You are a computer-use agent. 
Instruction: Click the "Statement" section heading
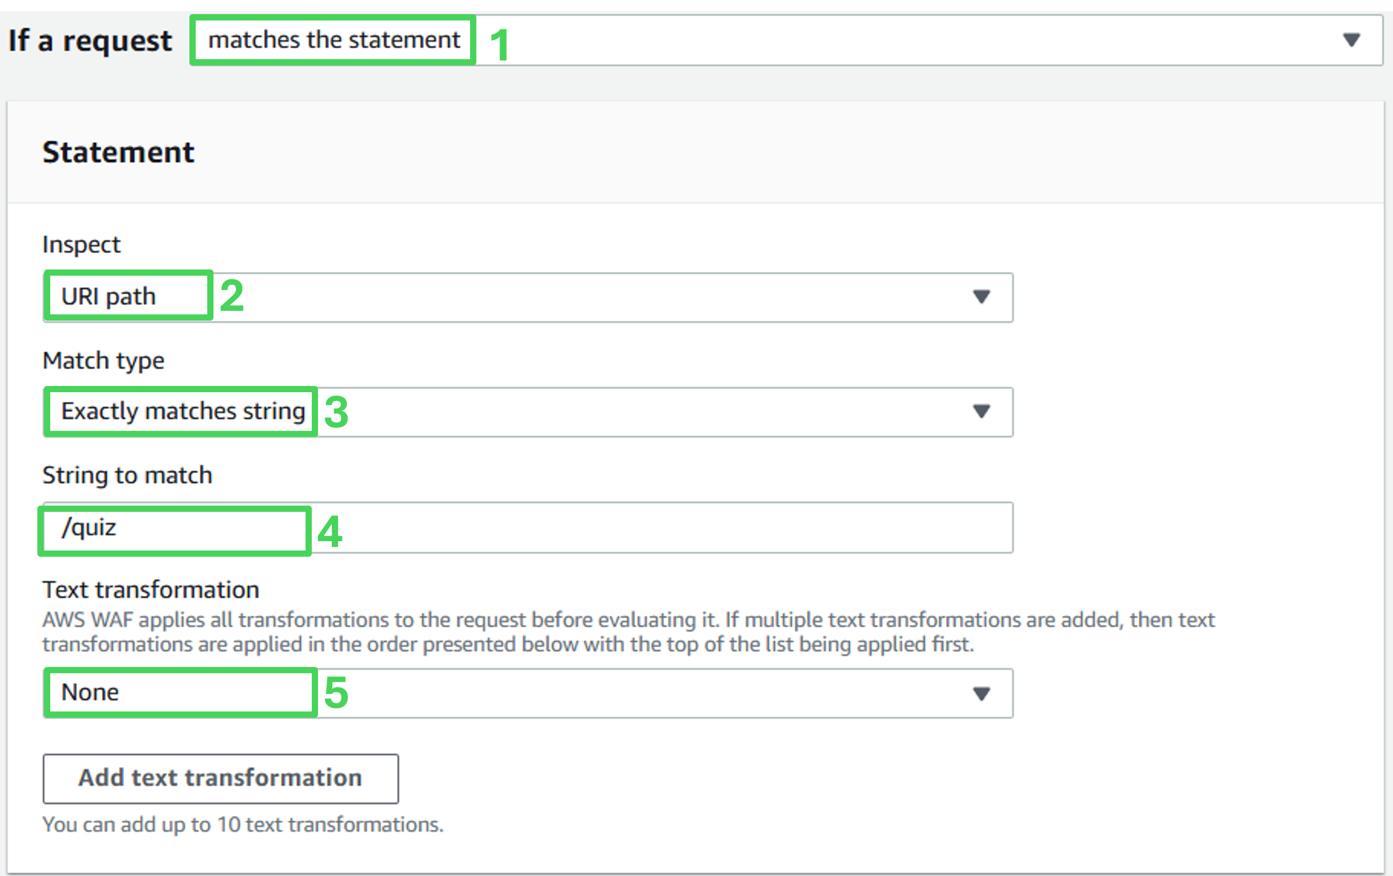click(118, 152)
